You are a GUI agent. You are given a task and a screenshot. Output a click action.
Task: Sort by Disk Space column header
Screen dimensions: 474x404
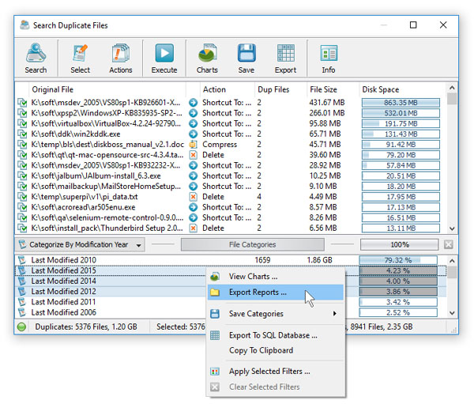(402, 89)
